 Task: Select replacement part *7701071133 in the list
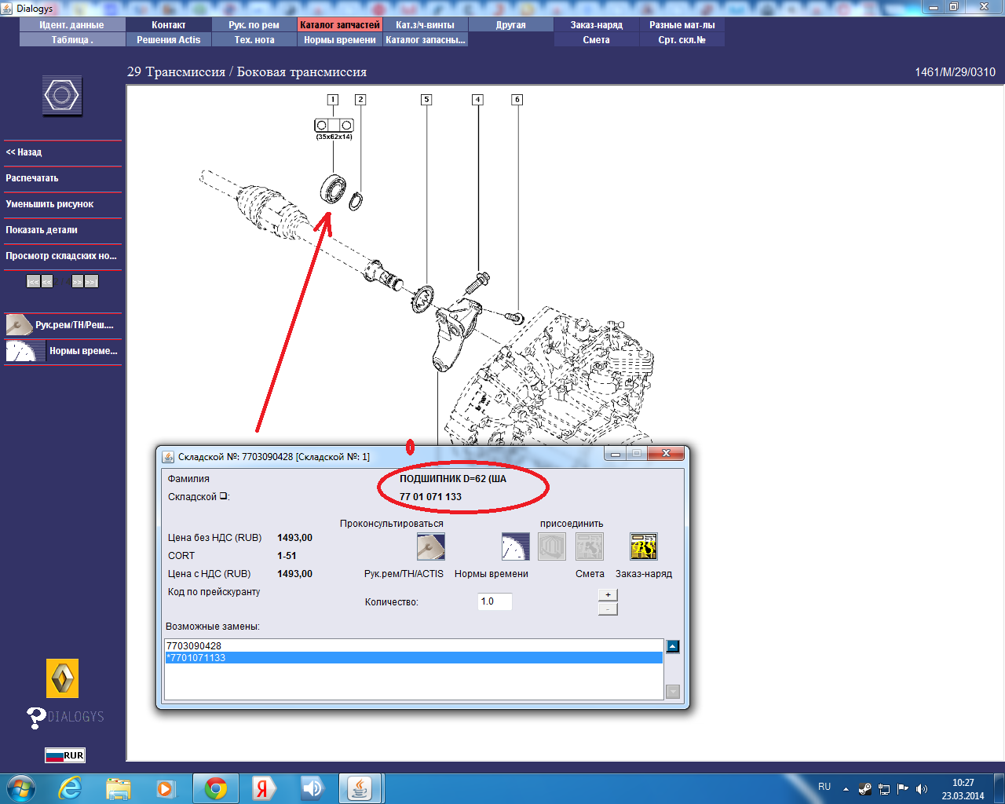(x=414, y=658)
